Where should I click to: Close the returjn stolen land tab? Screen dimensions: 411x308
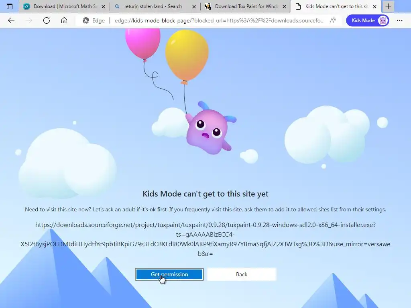pyautogui.click(x=194, y=6)
